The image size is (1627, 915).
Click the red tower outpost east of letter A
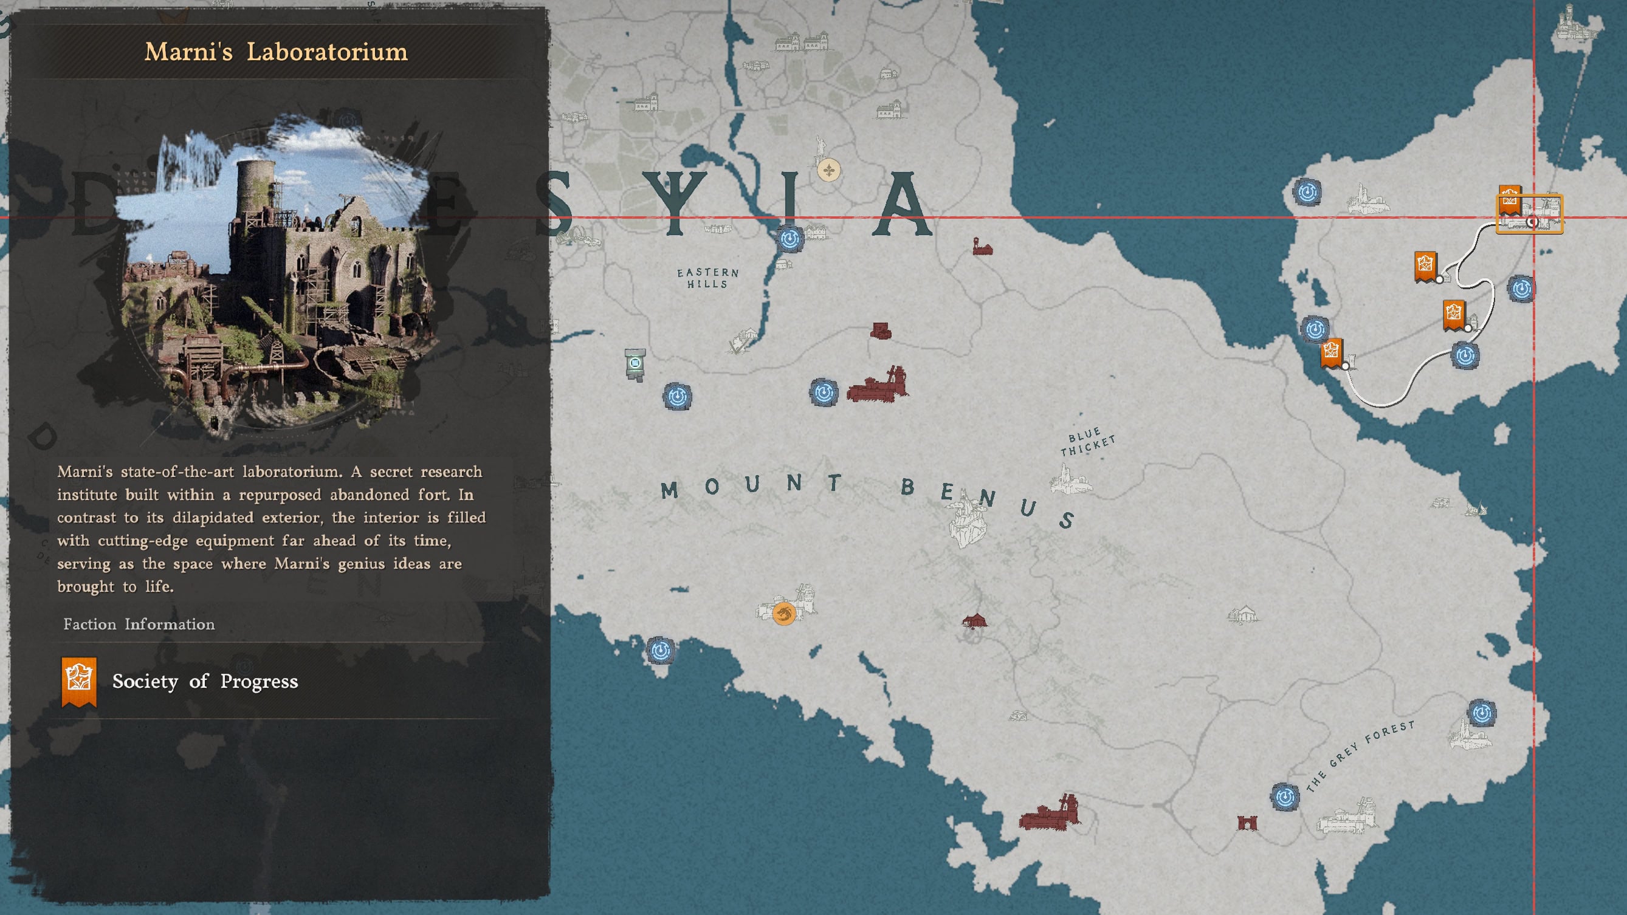982,247
